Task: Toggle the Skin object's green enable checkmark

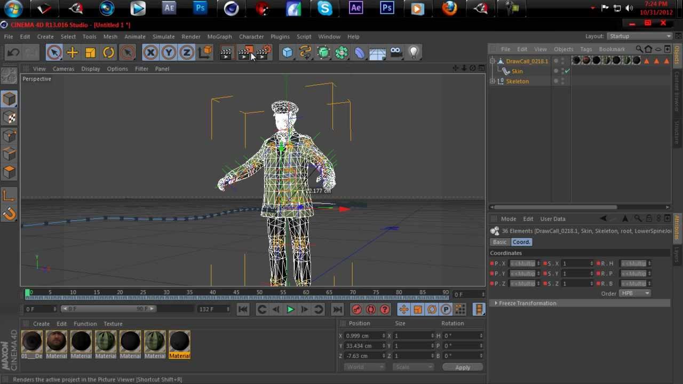Action: click(568, 71)
